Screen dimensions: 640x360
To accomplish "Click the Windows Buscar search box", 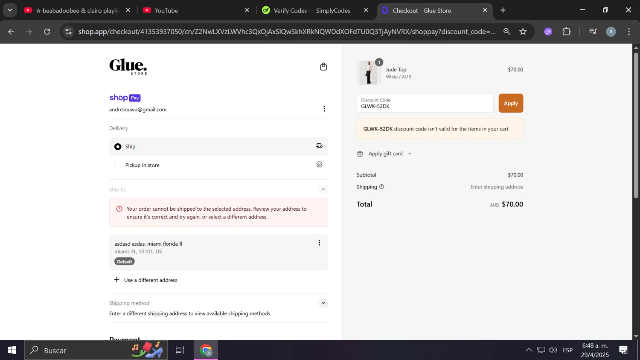I will (x=96, y=350).
